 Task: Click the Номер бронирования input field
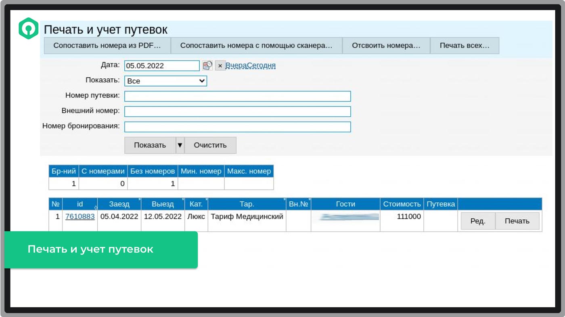tap(238, 127)
